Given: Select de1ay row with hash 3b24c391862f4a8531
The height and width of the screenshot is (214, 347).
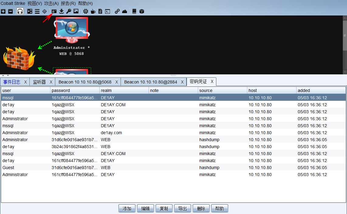Looking at the screenshot, I should (x=173, y=147).
